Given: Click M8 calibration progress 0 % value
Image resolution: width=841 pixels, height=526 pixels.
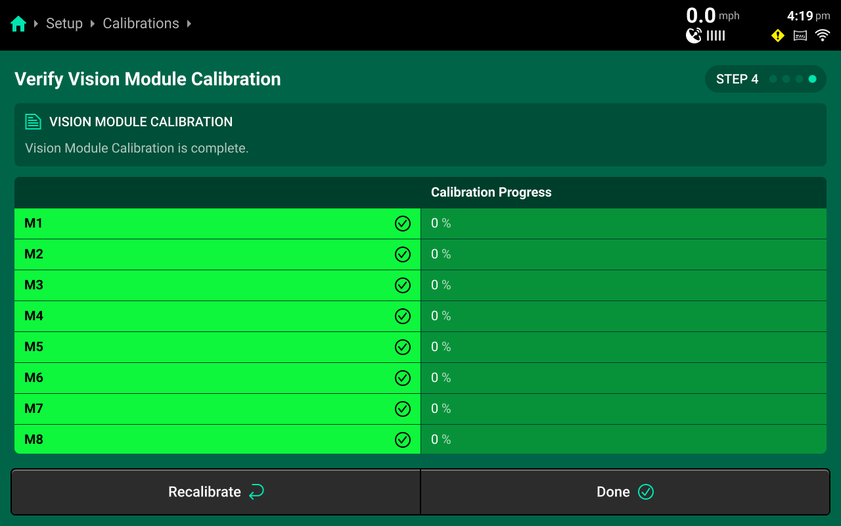Looking at the screenshot, I should click(441, 440).
